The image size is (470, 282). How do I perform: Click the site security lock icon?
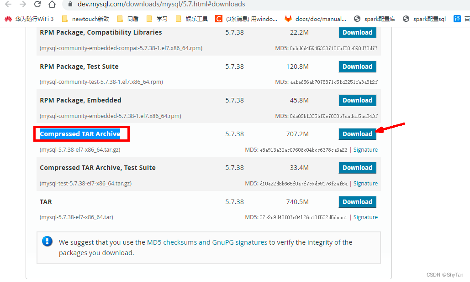69,5
